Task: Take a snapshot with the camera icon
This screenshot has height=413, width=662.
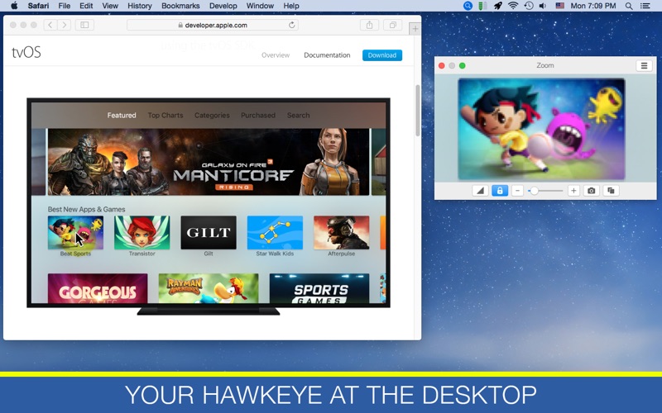Action: click(592, 191)
